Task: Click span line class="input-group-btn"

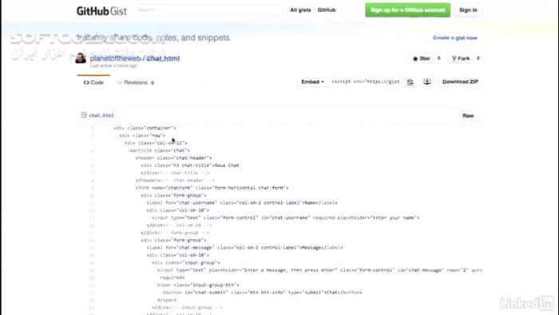Action: pyautogui.click(x=198, y=285)
